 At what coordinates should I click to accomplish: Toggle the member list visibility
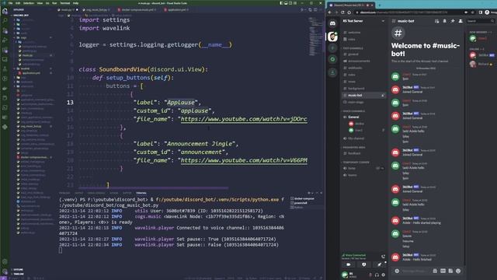tap(461, 21)
